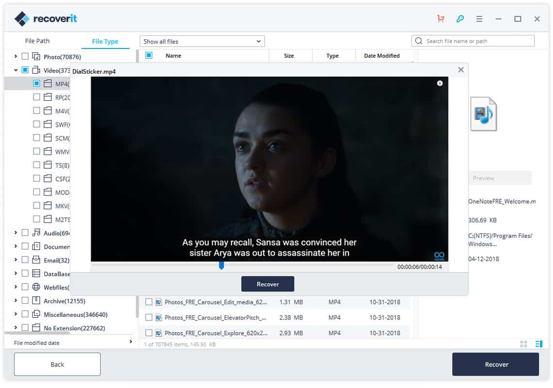Check the Archive(12155) checkbox
The image size is (553, 388).
coord(25,301)
